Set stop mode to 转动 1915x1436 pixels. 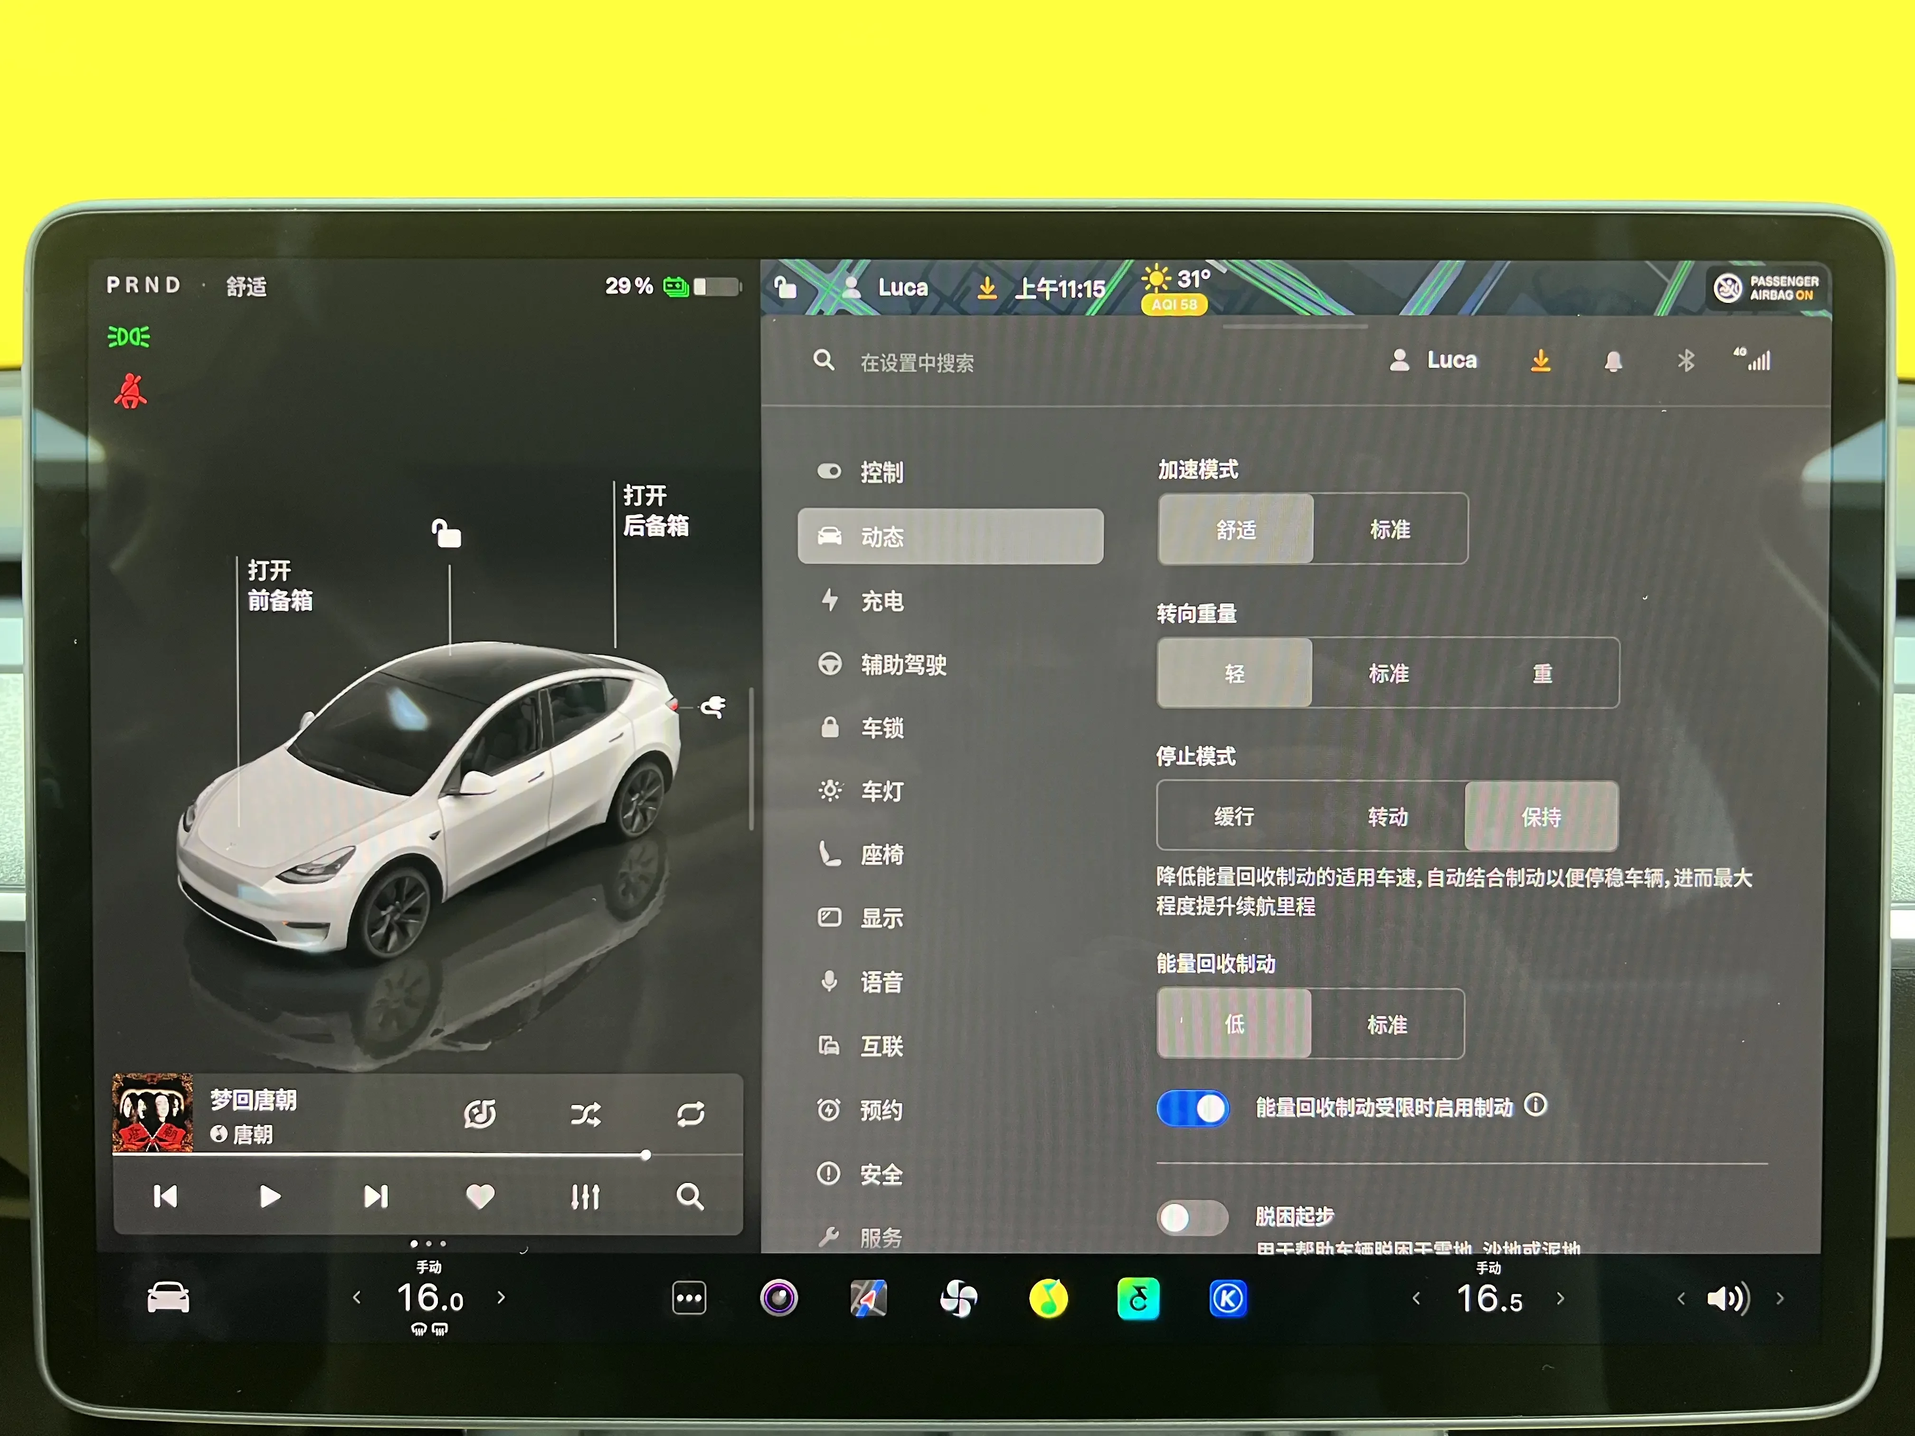(x=1388, y=816)
